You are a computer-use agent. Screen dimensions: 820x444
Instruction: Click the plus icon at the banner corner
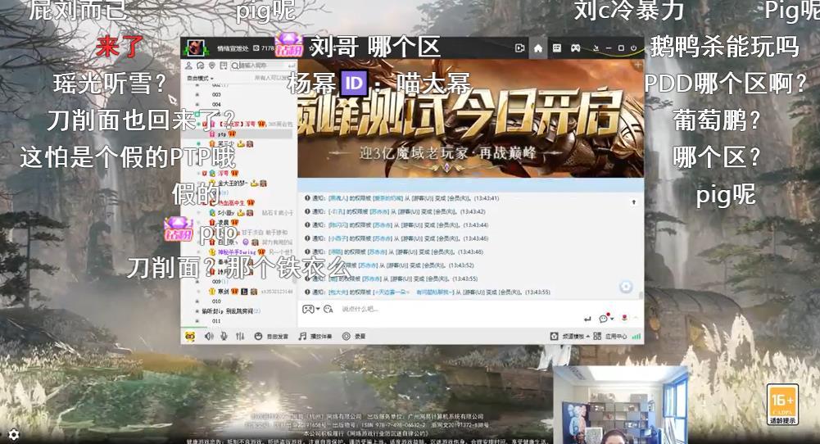(x=637, y=65)
